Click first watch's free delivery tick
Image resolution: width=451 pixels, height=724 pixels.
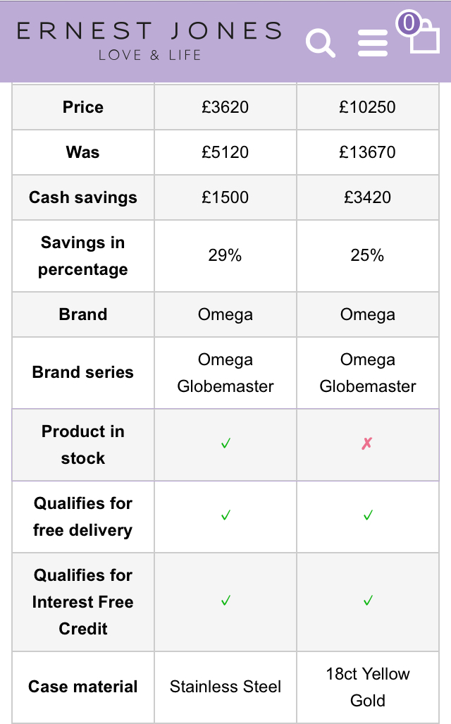[x=225, y=516]
